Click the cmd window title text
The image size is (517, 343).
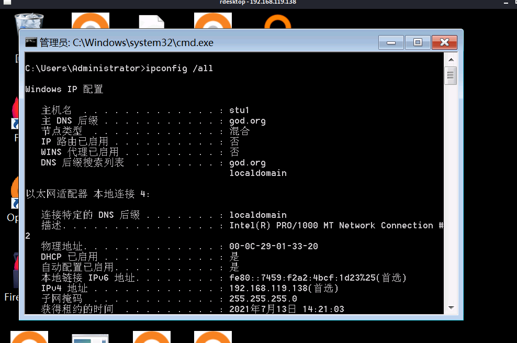(x=127, y=42)
